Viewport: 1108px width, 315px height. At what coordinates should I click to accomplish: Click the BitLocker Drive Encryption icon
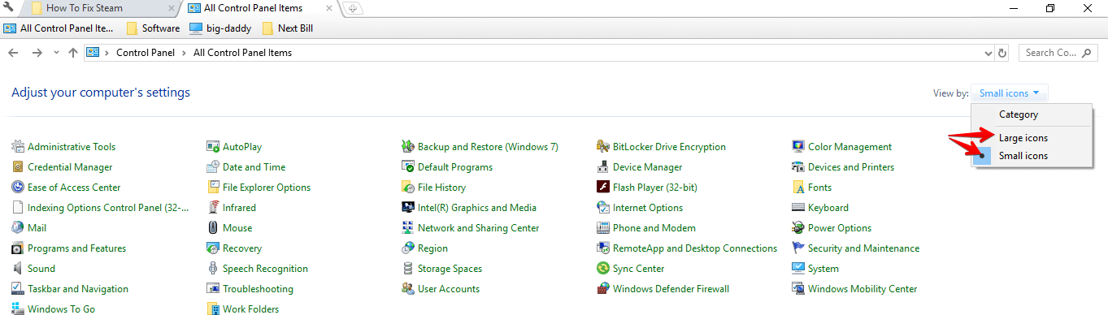(603, 147)
